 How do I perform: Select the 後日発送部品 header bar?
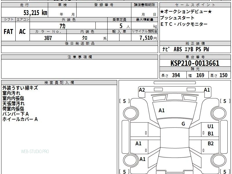[79, 43]
